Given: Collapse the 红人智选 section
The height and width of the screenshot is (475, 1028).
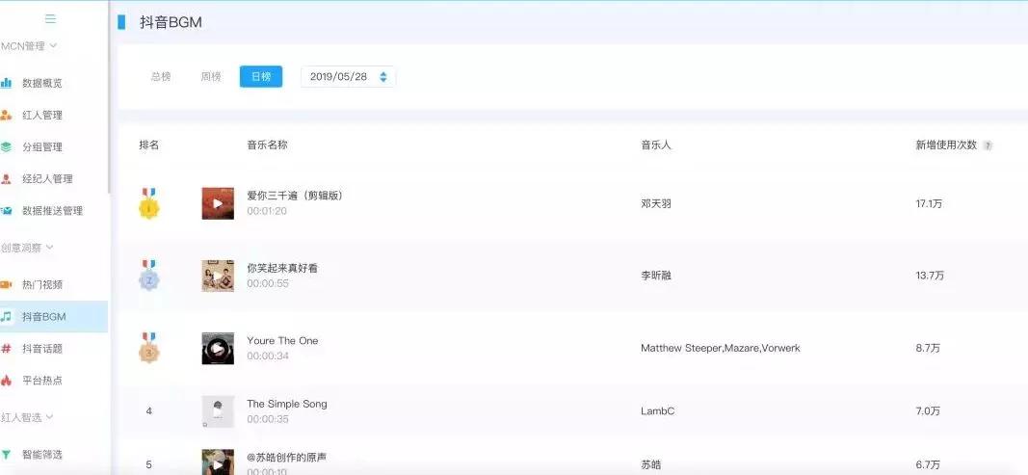Looking at the screenshot, I should click(x=27, y=416).
